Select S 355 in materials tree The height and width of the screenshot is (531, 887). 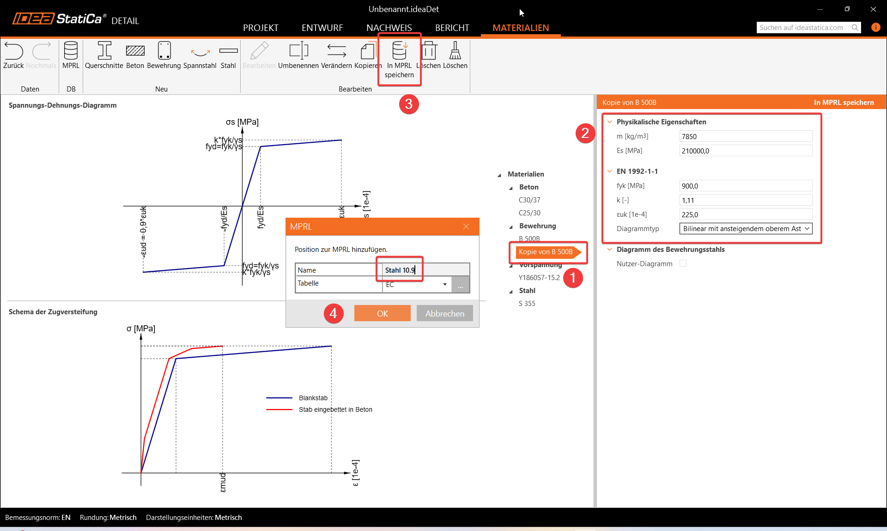tap(527, 304)
